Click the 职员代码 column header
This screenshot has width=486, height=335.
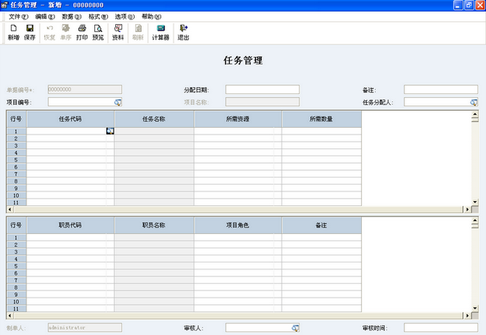(x=70, y=225)
